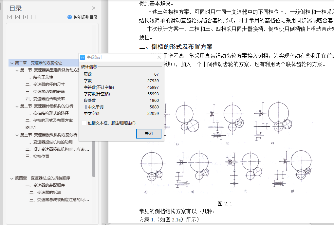Jump to 三、变速器齿轮的寿命

45,92
